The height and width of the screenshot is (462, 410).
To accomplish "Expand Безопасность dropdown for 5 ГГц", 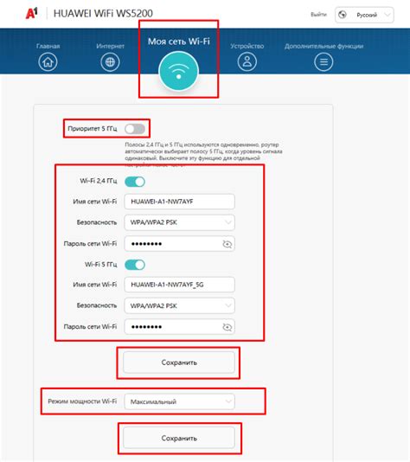I will point(179,305).
